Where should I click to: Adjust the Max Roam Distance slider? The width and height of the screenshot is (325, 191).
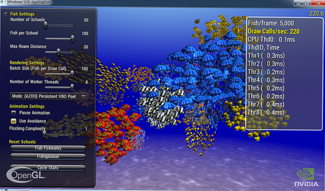pyautogui.click(x=59, y=52)
